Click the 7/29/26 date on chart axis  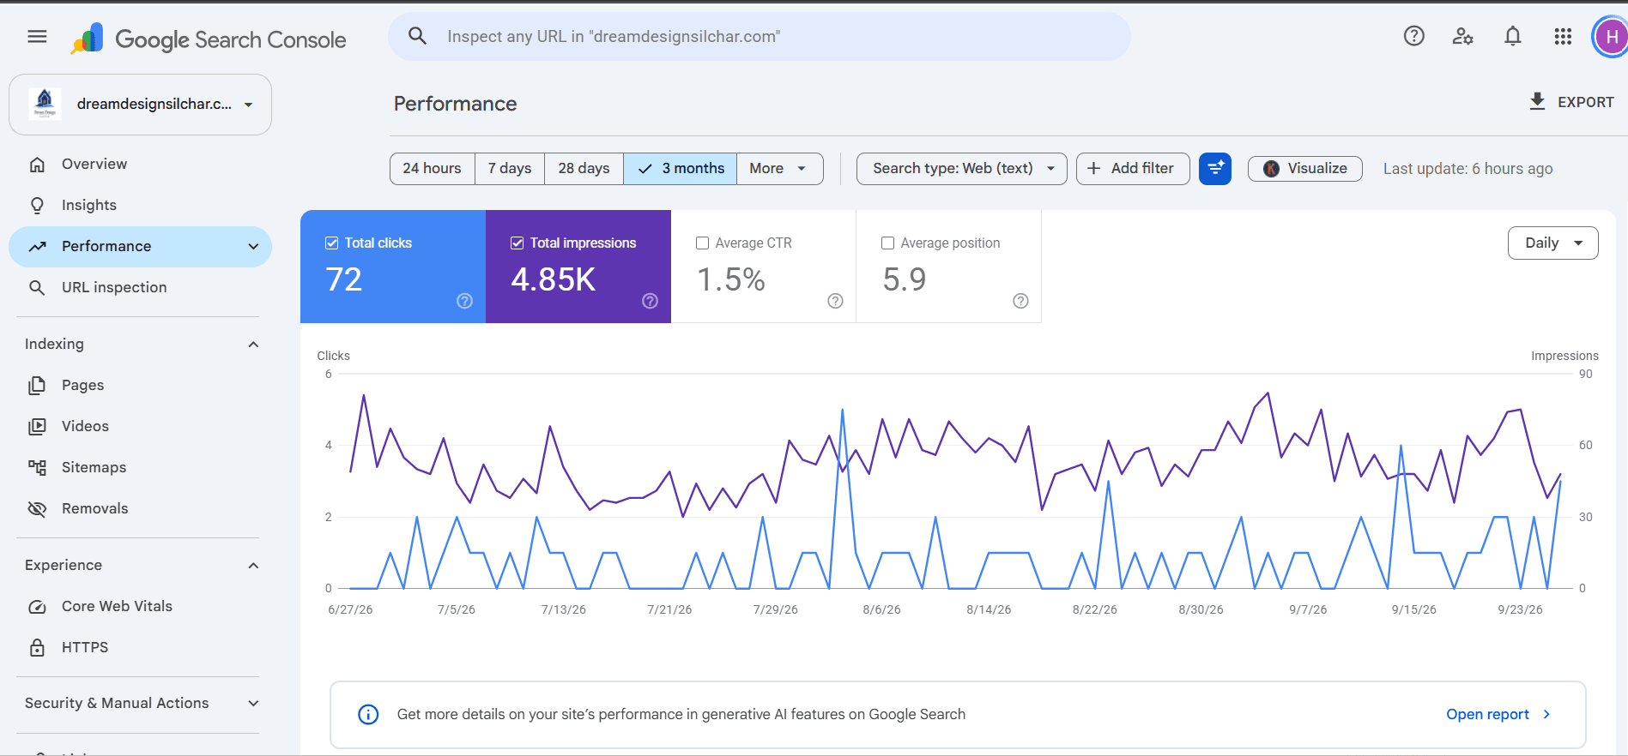[x=776, y=610]
